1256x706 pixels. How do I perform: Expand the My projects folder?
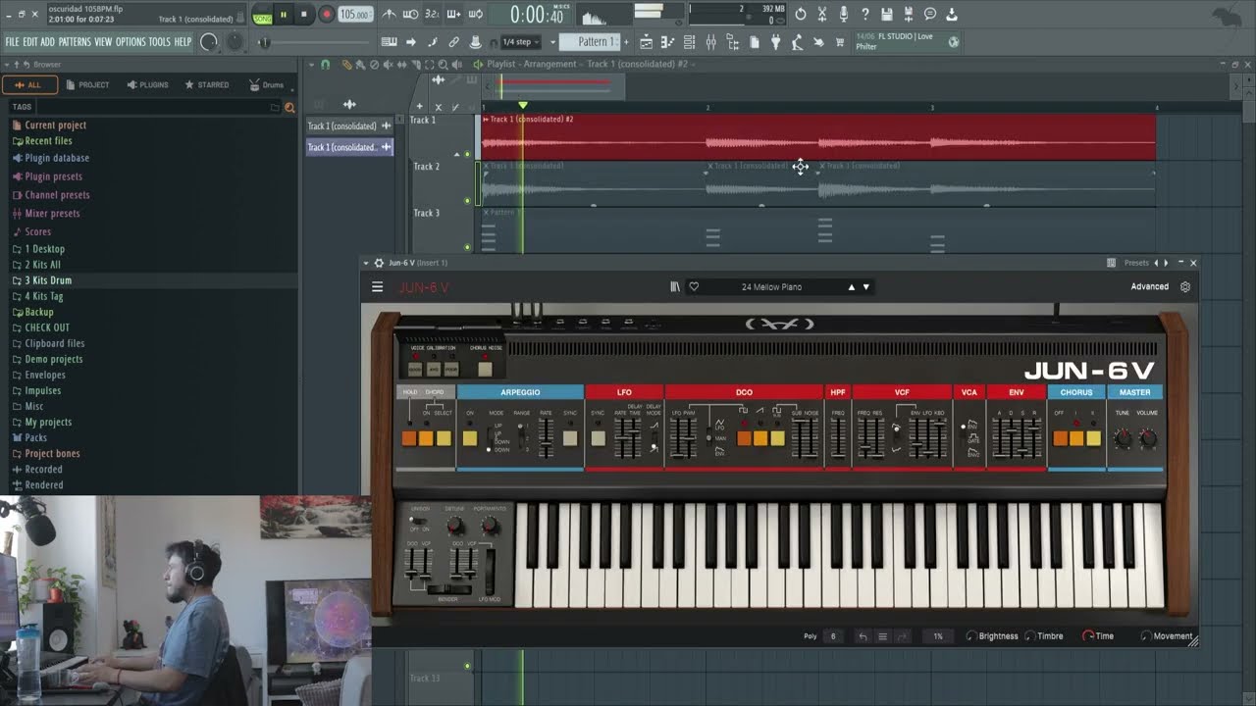click(41, 422)
